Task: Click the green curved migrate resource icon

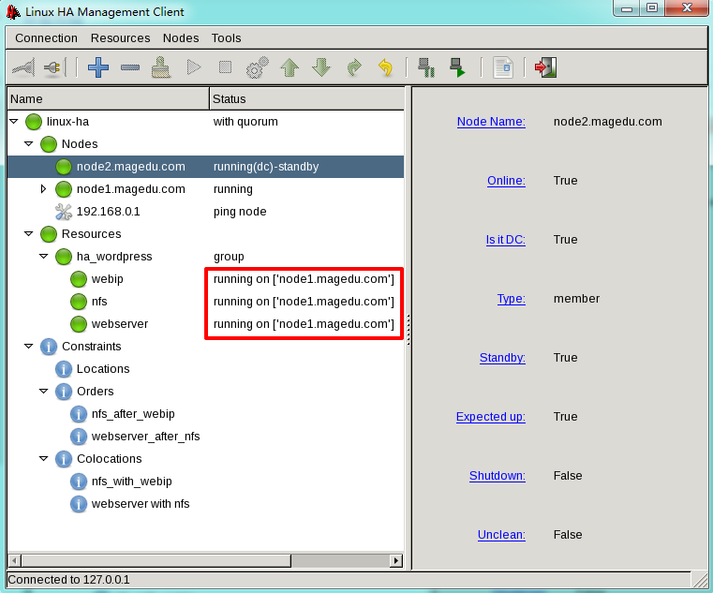Action: tap(354, 67)
